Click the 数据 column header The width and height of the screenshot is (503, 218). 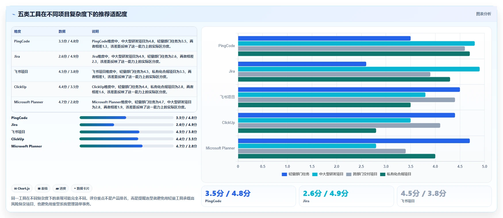point(62,32)
